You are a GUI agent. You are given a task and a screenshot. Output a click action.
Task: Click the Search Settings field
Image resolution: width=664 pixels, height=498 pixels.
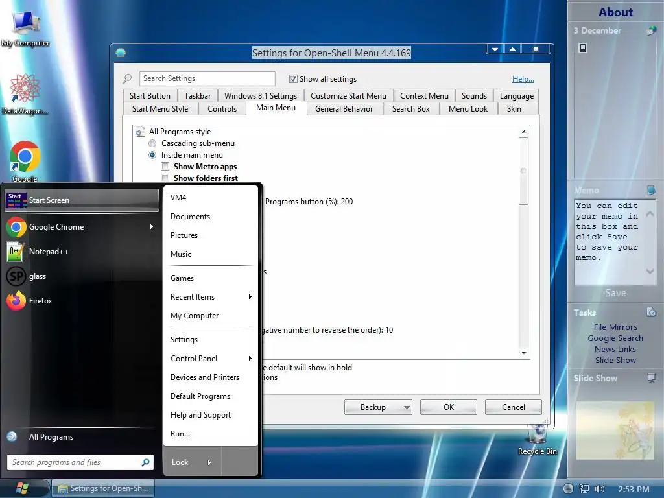pyautogui.click(x=207, y=78)
